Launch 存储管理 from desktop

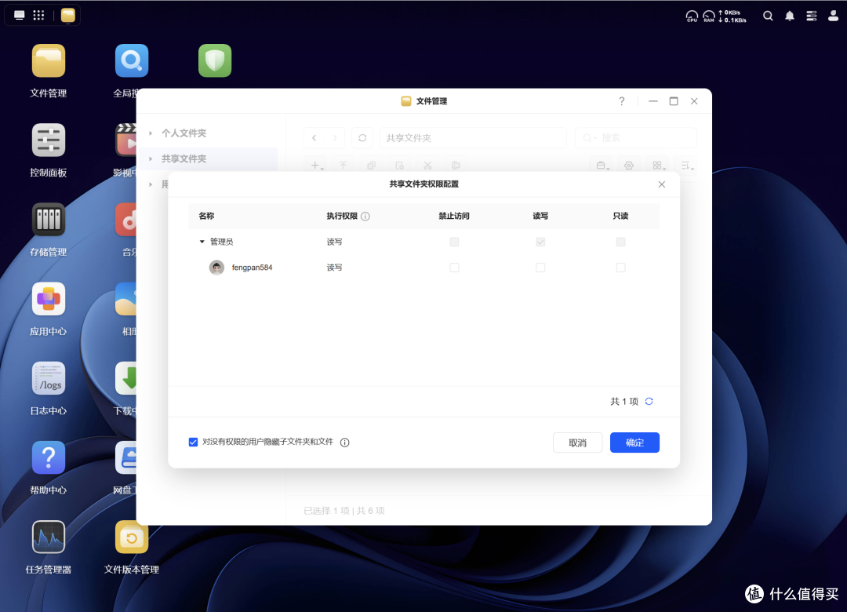(x=48, y=220)
